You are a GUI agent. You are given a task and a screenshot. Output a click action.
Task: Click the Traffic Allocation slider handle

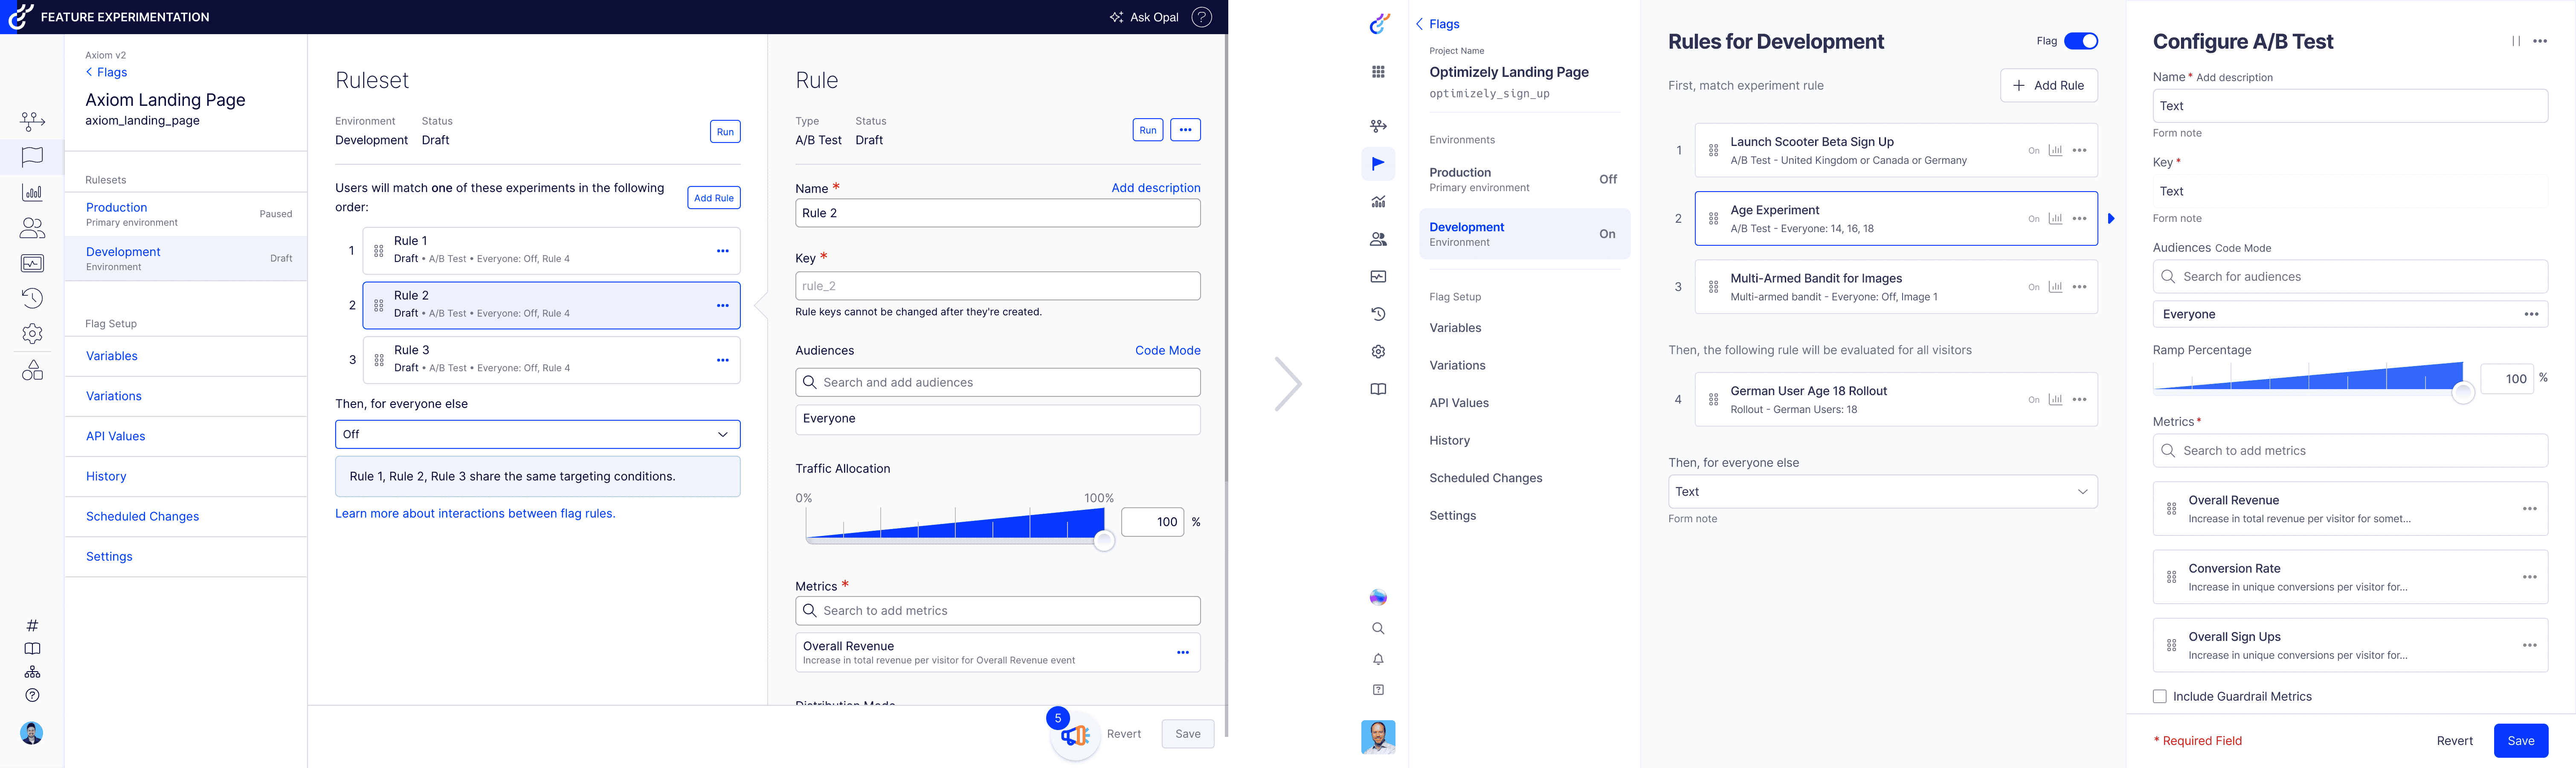pos(1104,541)
